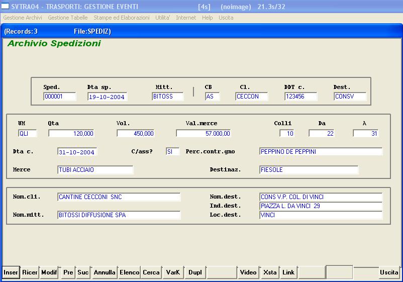Click the Dta c. field 31-10-2004
Image resolution: width=403 pixels, height=282 pixels.
(77, 152)
